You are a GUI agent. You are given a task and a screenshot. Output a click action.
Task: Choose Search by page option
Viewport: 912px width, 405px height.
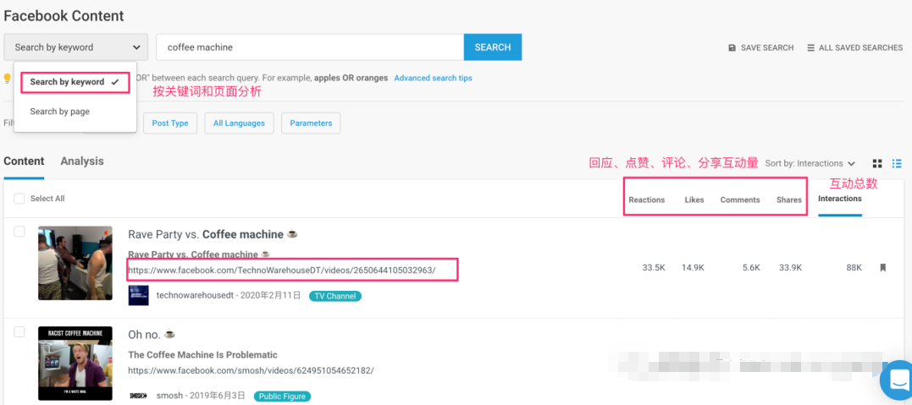tap(59, 112)
